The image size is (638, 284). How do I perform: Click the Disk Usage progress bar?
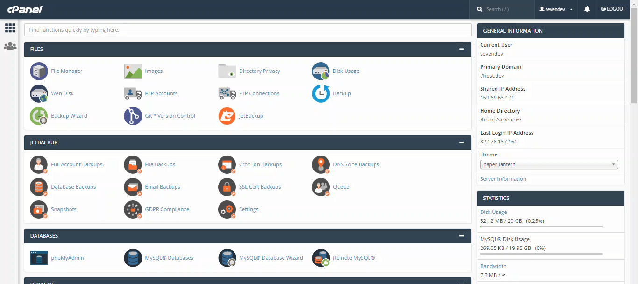[x=541, y=227]
